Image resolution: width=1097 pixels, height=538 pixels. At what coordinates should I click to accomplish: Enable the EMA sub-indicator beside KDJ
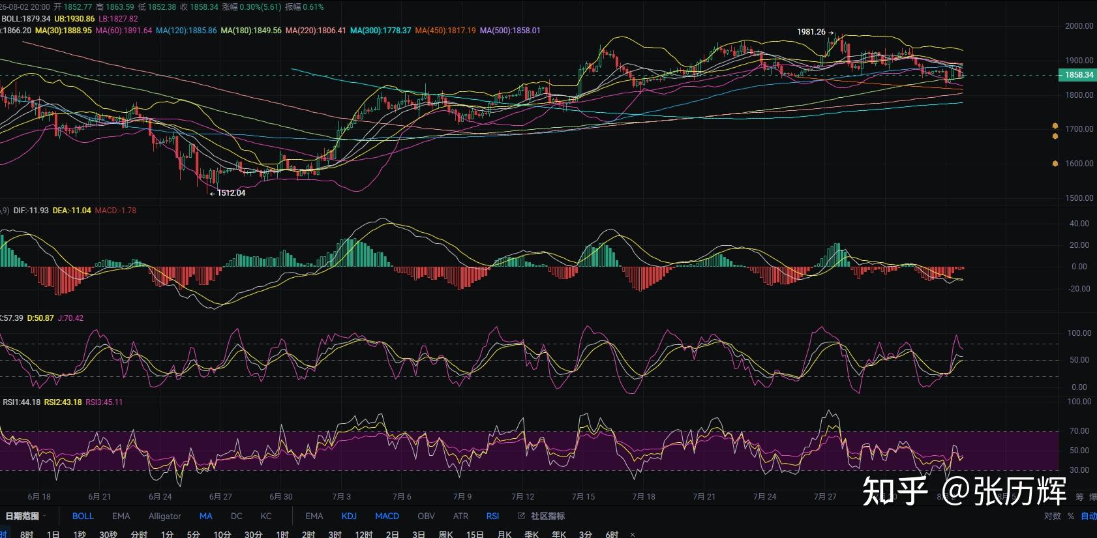(314, 516)
